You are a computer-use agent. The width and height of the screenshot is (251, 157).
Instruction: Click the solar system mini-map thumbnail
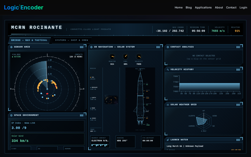(x=111, y=100)
